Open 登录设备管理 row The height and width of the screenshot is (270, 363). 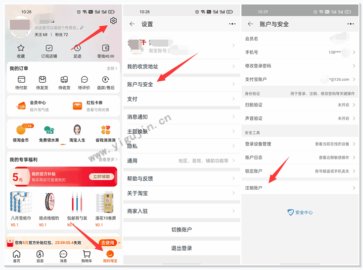pos(300,144)
